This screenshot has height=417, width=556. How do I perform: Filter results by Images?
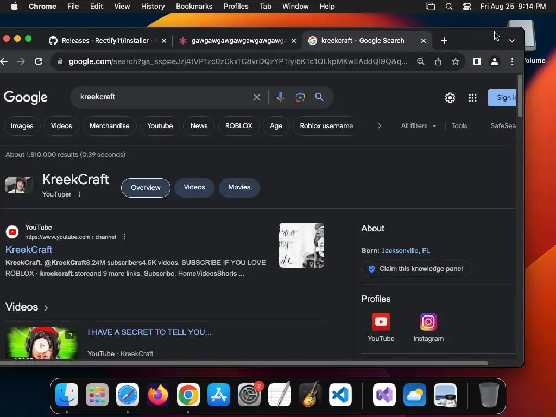pos(22,126)
